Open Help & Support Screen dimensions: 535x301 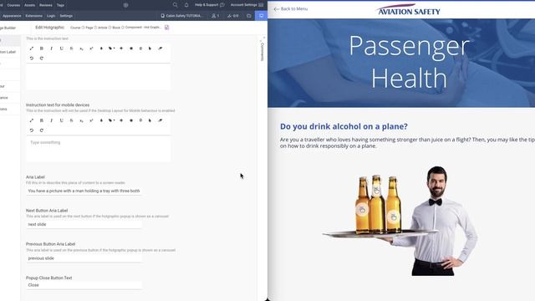(x=210, y=5)
